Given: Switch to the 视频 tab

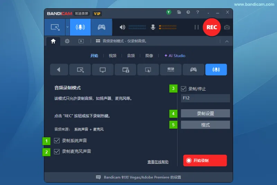Looking at the screenshot, I should click(113, 56).
